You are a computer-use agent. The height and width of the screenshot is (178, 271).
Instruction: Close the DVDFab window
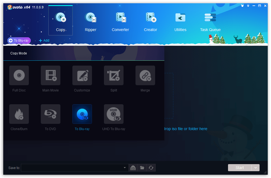click(x=265, y=6)
